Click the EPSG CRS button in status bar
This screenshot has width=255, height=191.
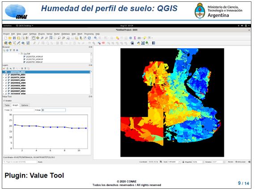(x=241, y=162)
